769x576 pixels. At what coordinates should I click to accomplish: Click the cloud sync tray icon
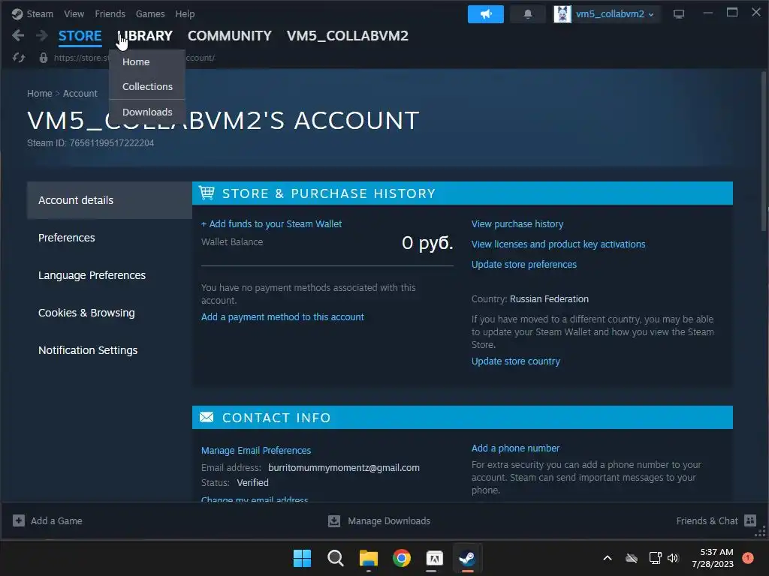632,558
